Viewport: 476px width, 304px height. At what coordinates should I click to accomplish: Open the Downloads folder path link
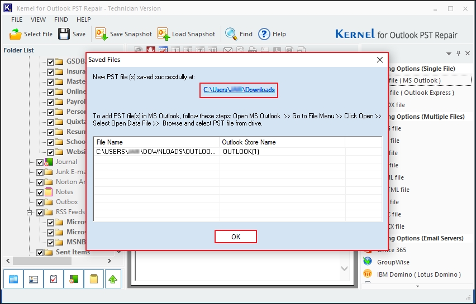(239, 90)
